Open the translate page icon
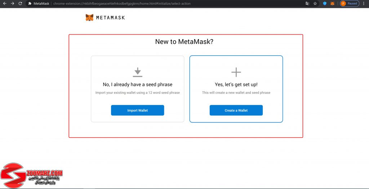This screenshot has height=189, width=369. pyautogui.click(x=307, y=4)
